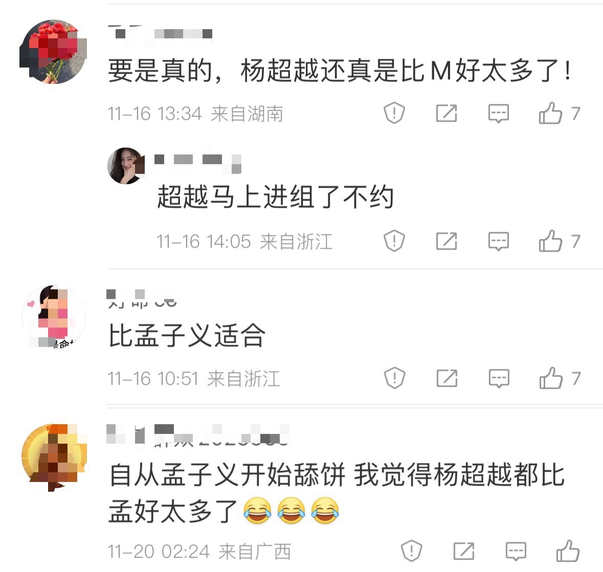Open the cartoon girl avatar profile
Screen dimensions: 603x572
(53, 316)
